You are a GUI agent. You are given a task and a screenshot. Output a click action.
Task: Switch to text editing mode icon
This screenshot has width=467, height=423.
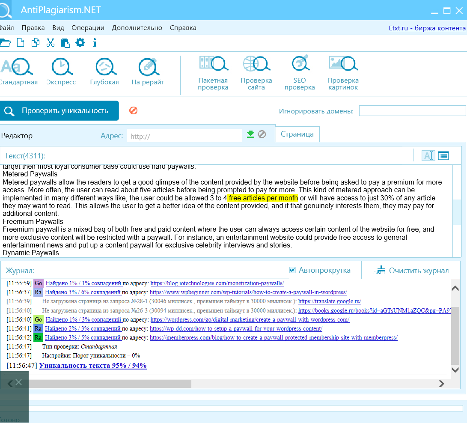pos(428,155)
